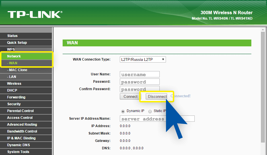Click the Subnet Mask label
The image size is (267, 155).
click(x=99, y=133)
